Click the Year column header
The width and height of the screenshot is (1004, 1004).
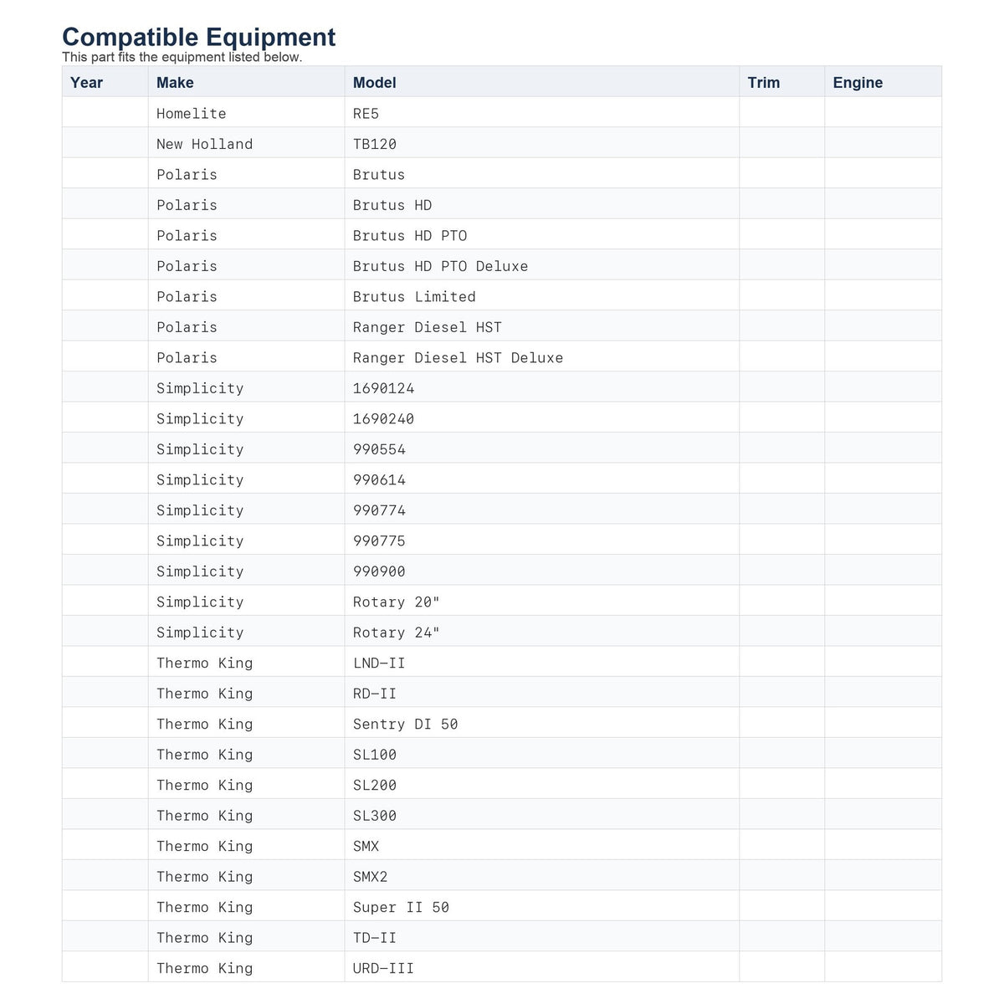point(105,82)
